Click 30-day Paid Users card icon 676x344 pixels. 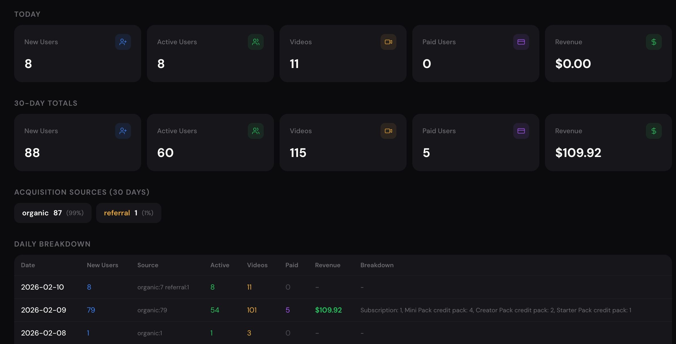[x=521, y=131]
